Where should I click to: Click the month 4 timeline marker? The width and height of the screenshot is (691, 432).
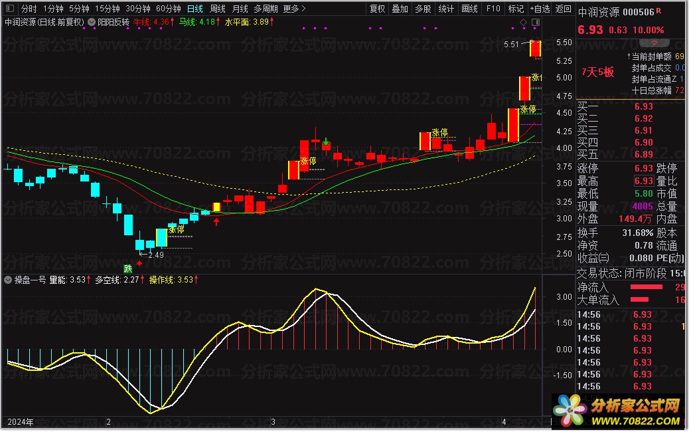[504, 422]
